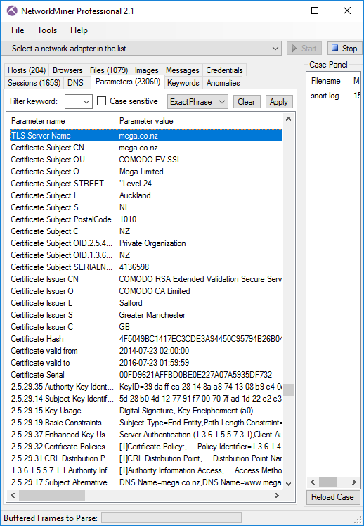
Task: Click the parameters horizontal scroll right arrow
Action: point(277,495)
